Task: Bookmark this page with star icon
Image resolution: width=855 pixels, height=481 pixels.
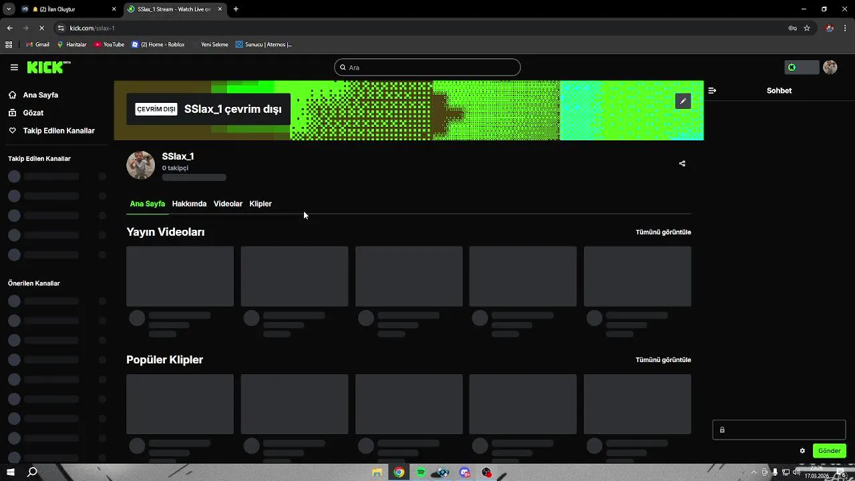Action: [x=807, y=28]
